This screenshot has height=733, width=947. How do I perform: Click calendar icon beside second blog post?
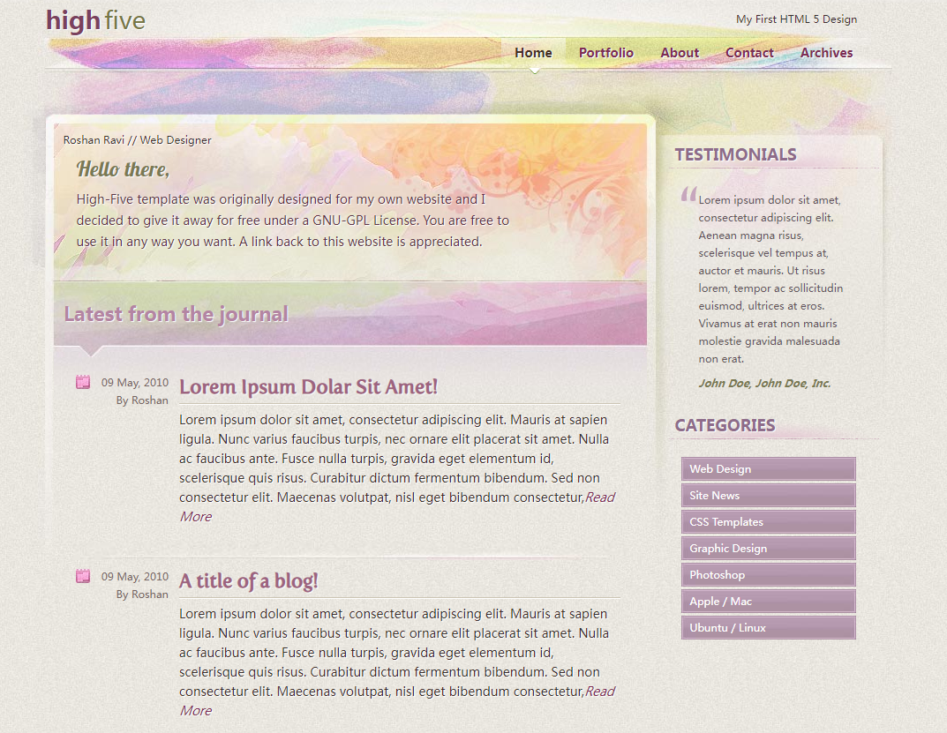(83, 576)
